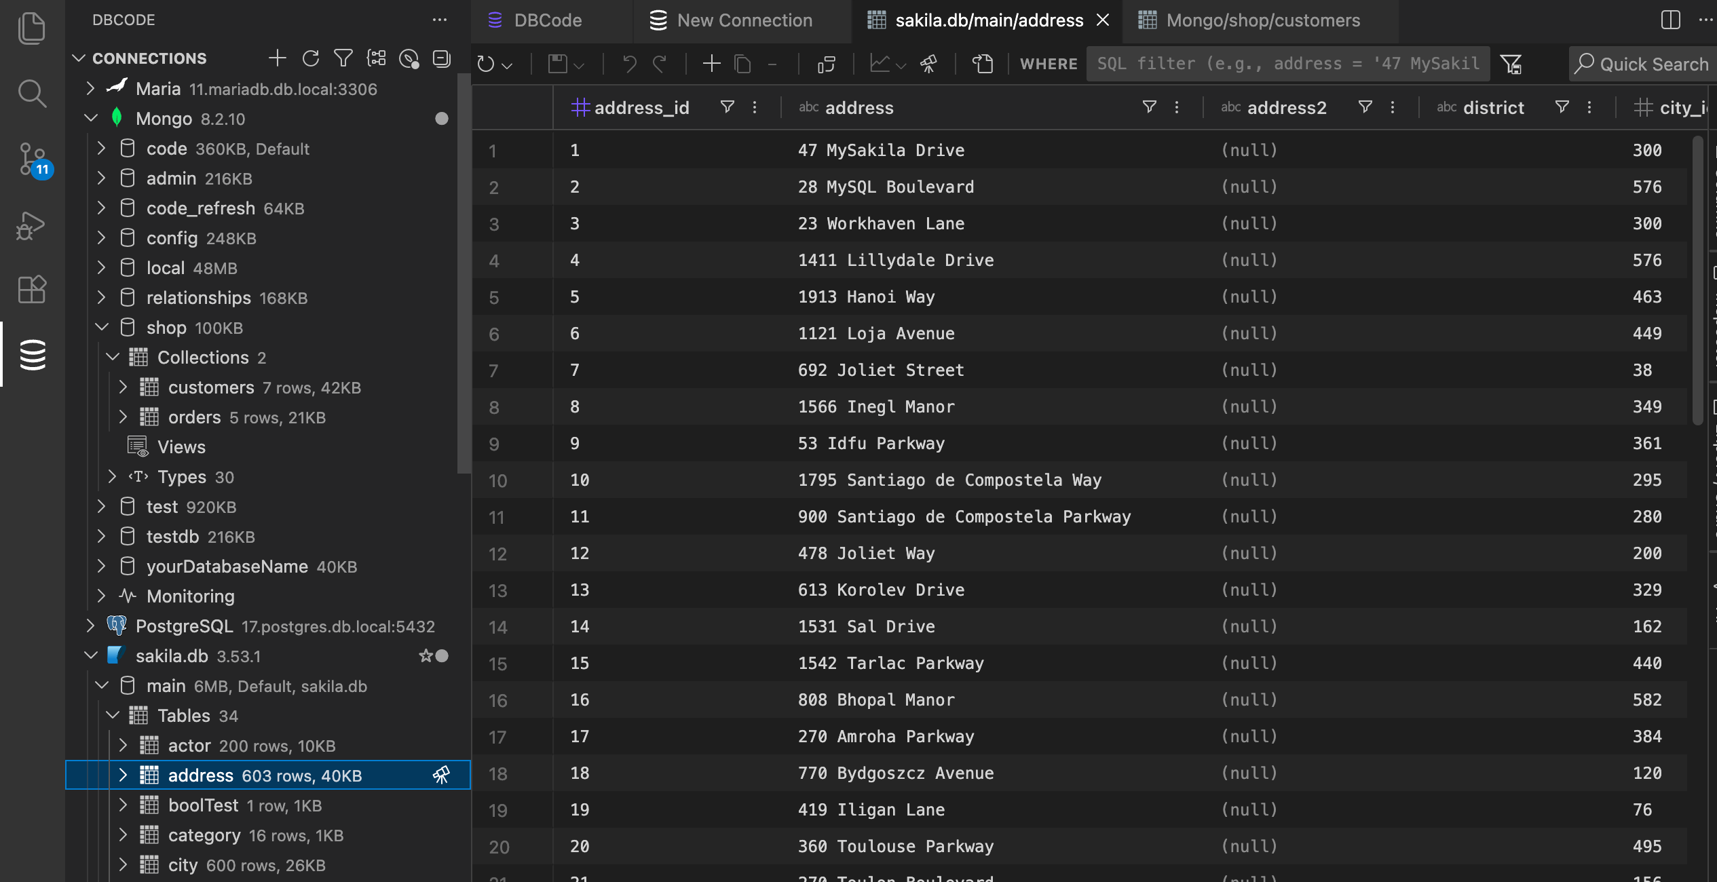Click the Quick Search box
This screenshot has width=1717, height=882.
click(x=1644, y=64)
